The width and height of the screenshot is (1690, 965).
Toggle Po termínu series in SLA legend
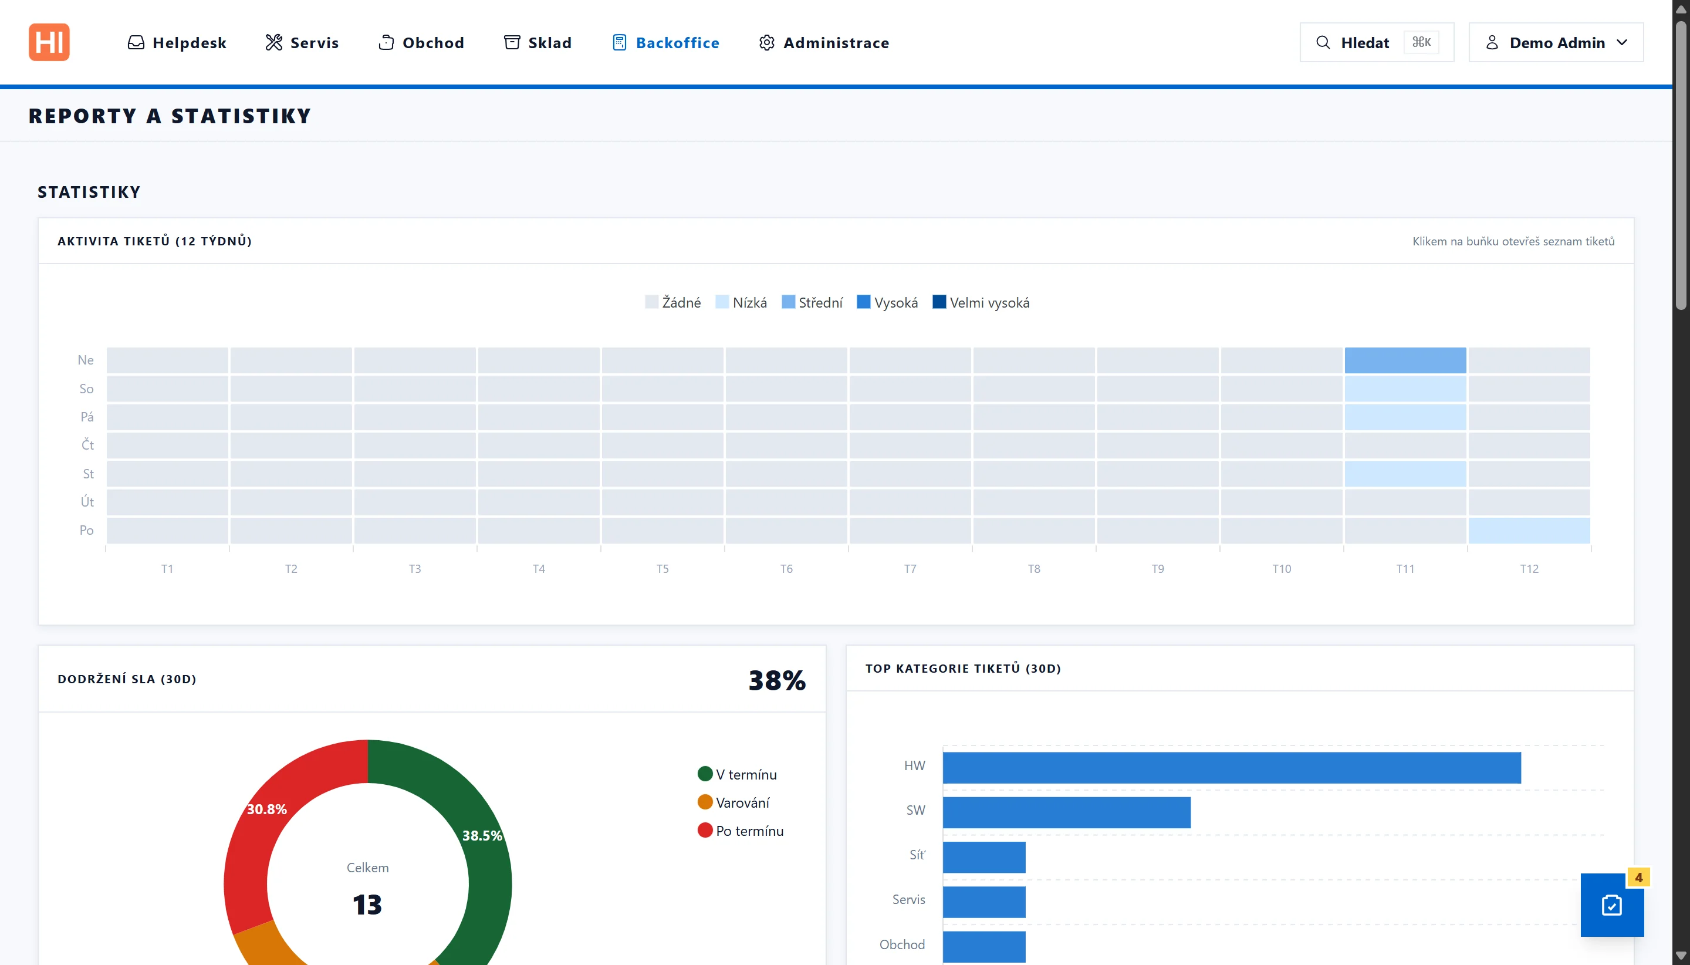(x=741, y=831)
